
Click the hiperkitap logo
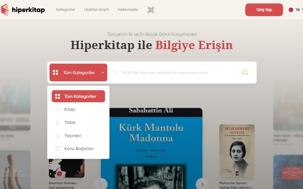point(23,10)
